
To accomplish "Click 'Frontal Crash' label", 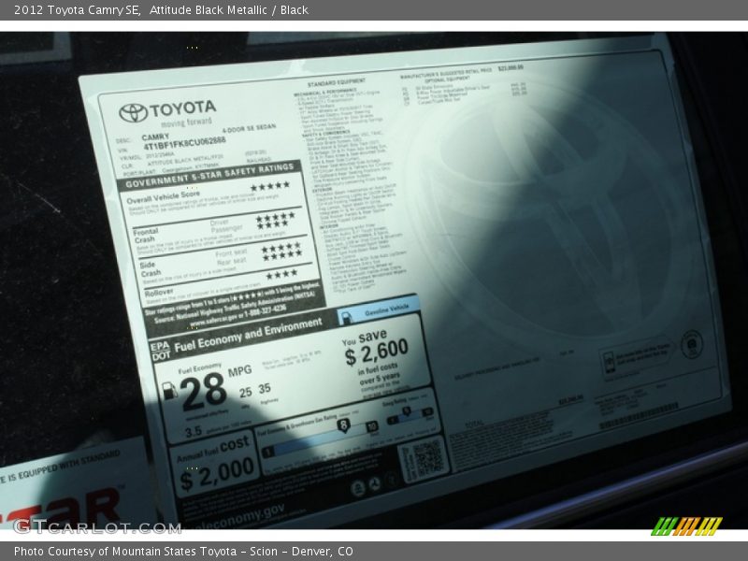I will [146, 235].
